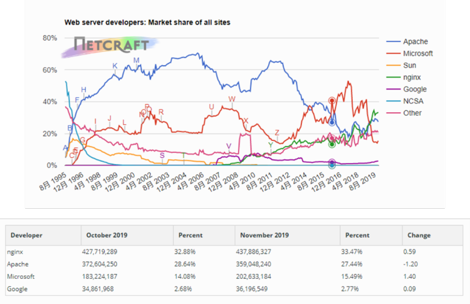Toggle the nginx legend entry
Screen dimensions: 470x304
(x=412, y=77)
